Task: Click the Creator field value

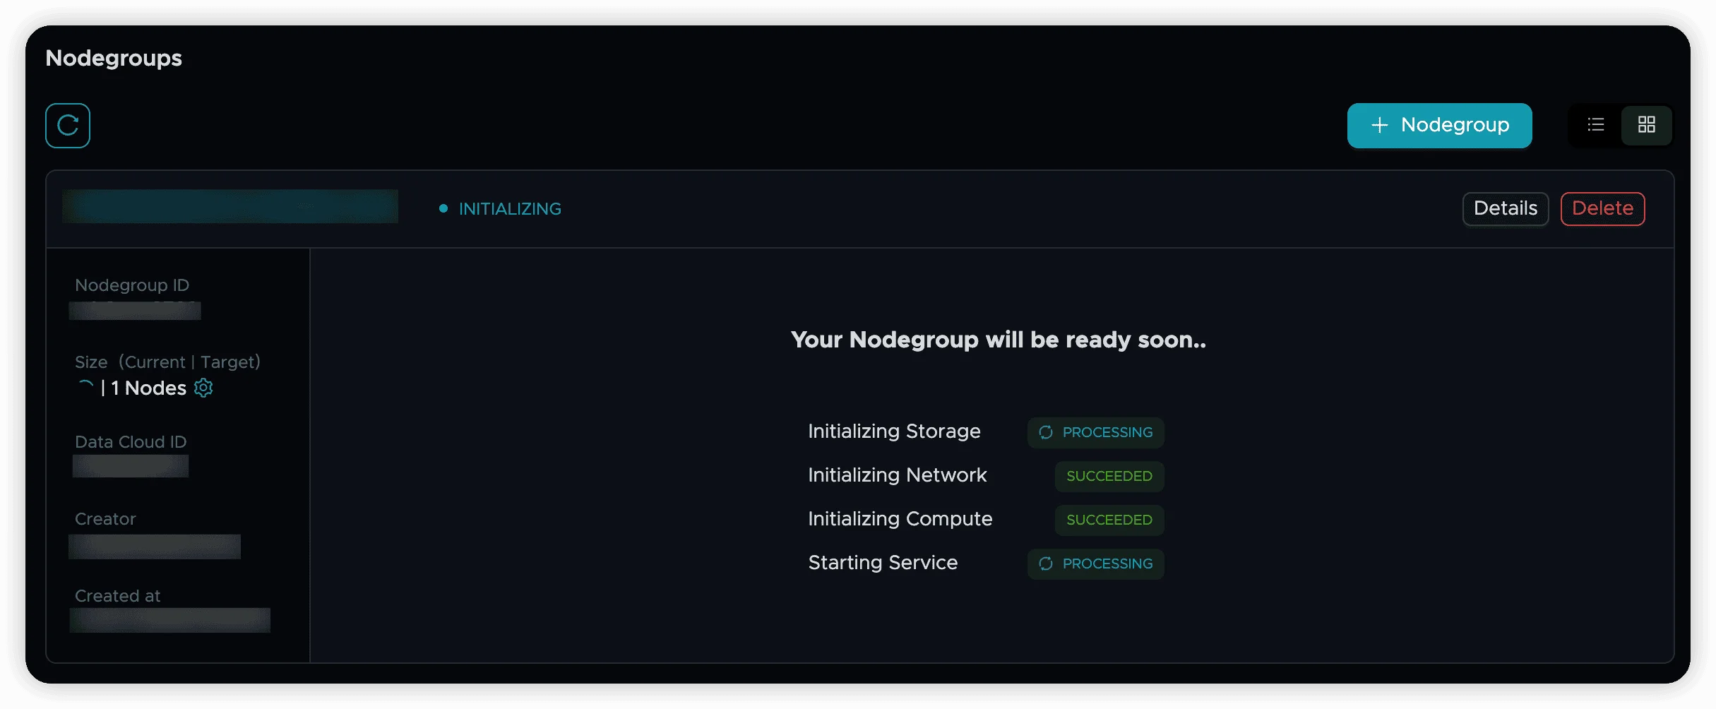Action: click(x=155, y=547)
